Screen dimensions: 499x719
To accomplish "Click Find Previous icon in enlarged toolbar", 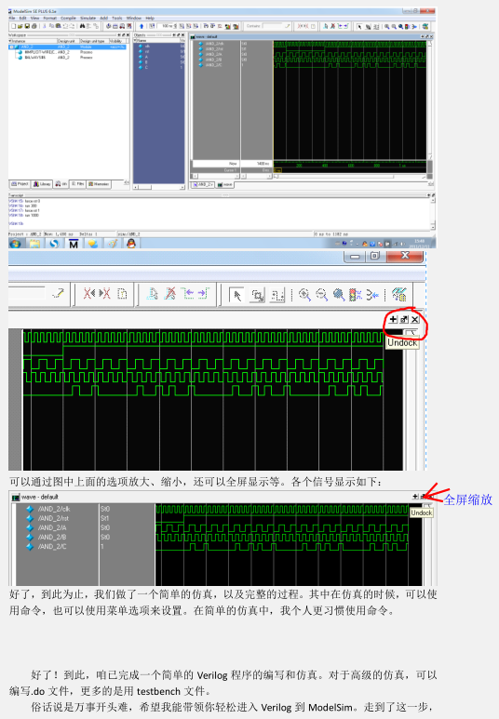I will point(89,294).
